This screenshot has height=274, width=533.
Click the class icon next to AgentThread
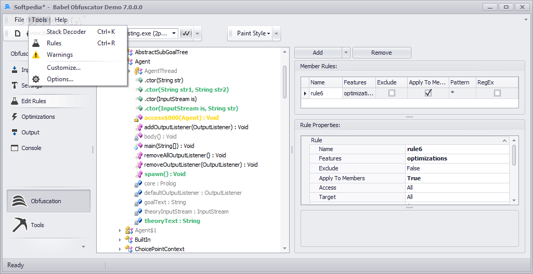138,71
